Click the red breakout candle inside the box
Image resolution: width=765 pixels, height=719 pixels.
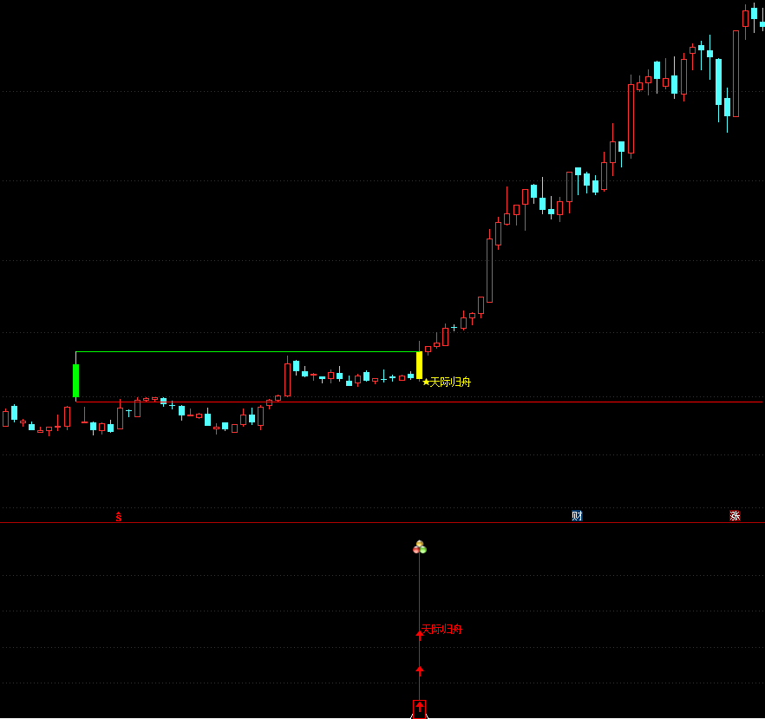[287, 379]
